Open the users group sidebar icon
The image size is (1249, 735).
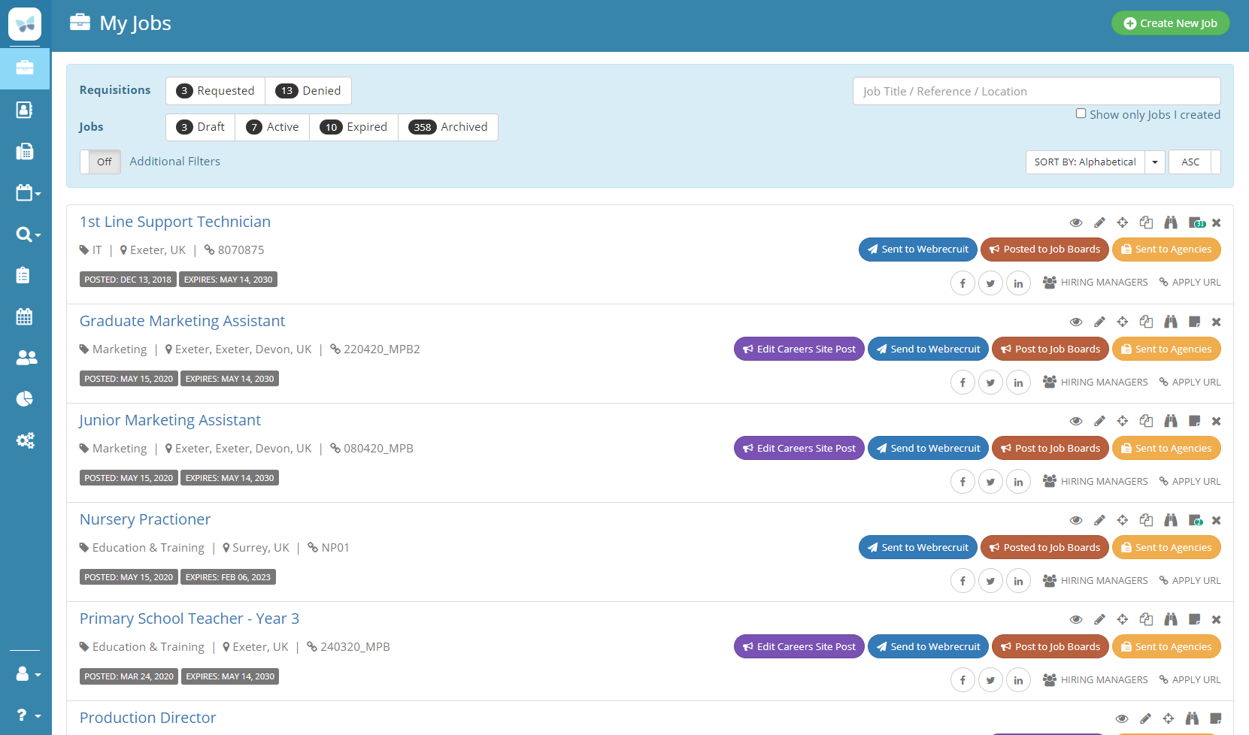[26, 358]
